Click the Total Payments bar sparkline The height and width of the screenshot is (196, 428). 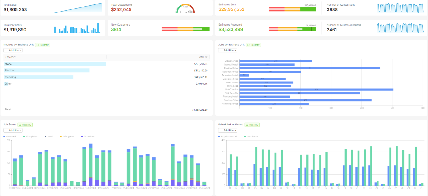(x=78, y=28)
